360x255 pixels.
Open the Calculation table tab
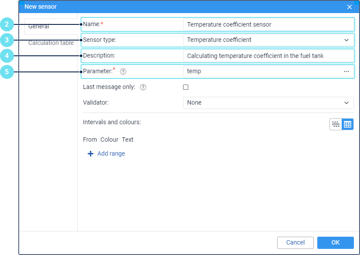point(51,43)
